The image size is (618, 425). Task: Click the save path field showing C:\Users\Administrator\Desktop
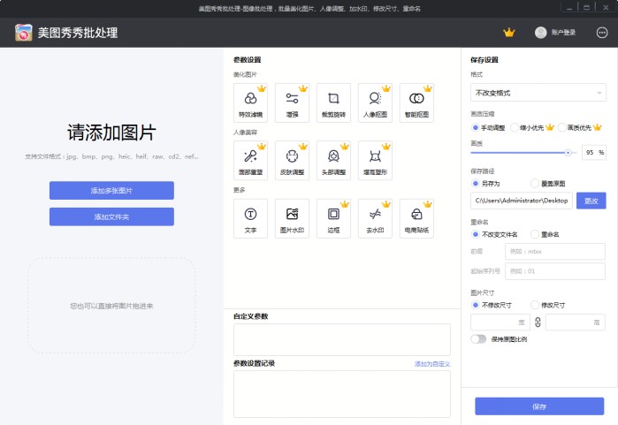(521, 201)
